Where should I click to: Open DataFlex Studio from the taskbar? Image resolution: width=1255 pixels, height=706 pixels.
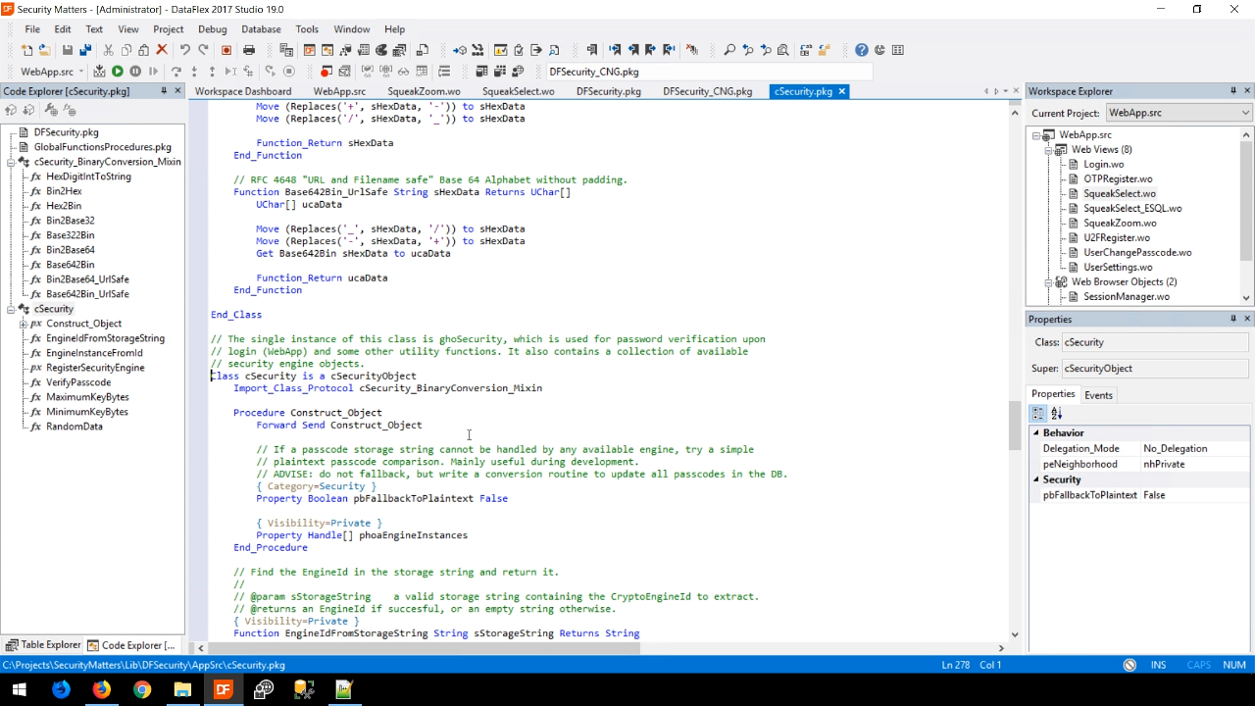223,689
